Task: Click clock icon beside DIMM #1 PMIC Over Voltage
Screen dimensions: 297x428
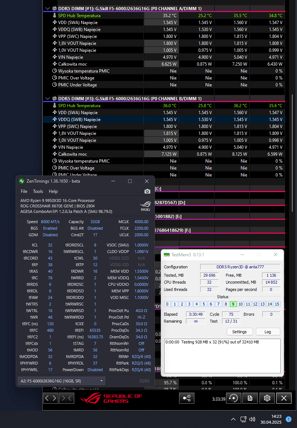Action: tap(55, 78)
